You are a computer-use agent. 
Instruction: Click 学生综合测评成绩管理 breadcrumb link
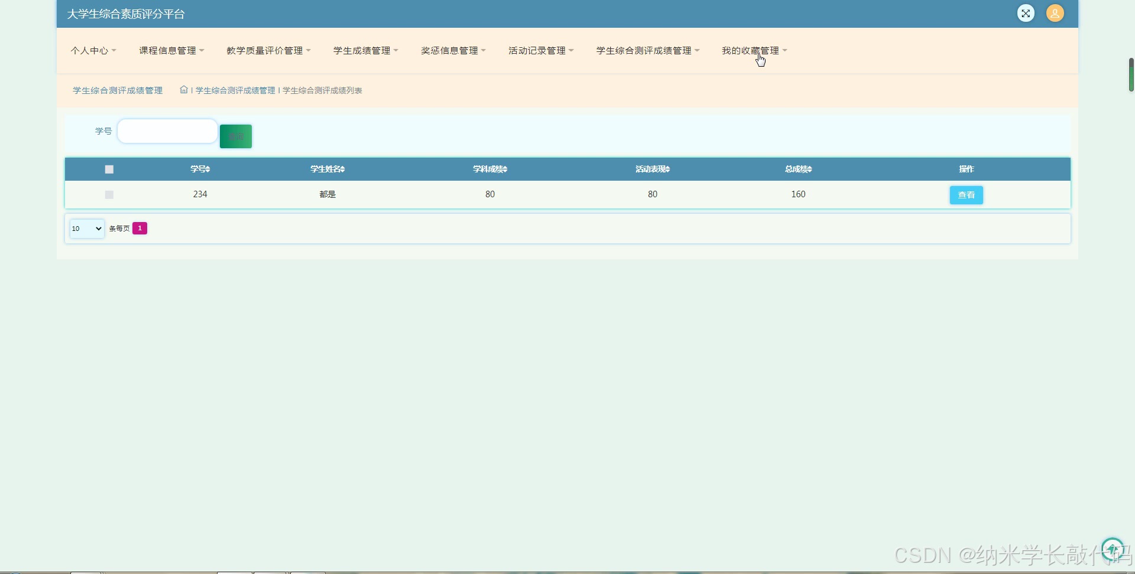(235, 90)
